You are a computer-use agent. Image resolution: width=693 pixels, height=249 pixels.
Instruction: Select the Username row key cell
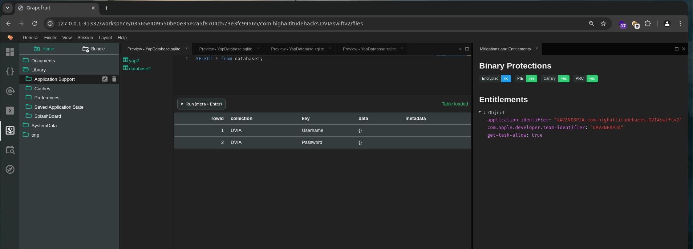[x=312, y=130]
